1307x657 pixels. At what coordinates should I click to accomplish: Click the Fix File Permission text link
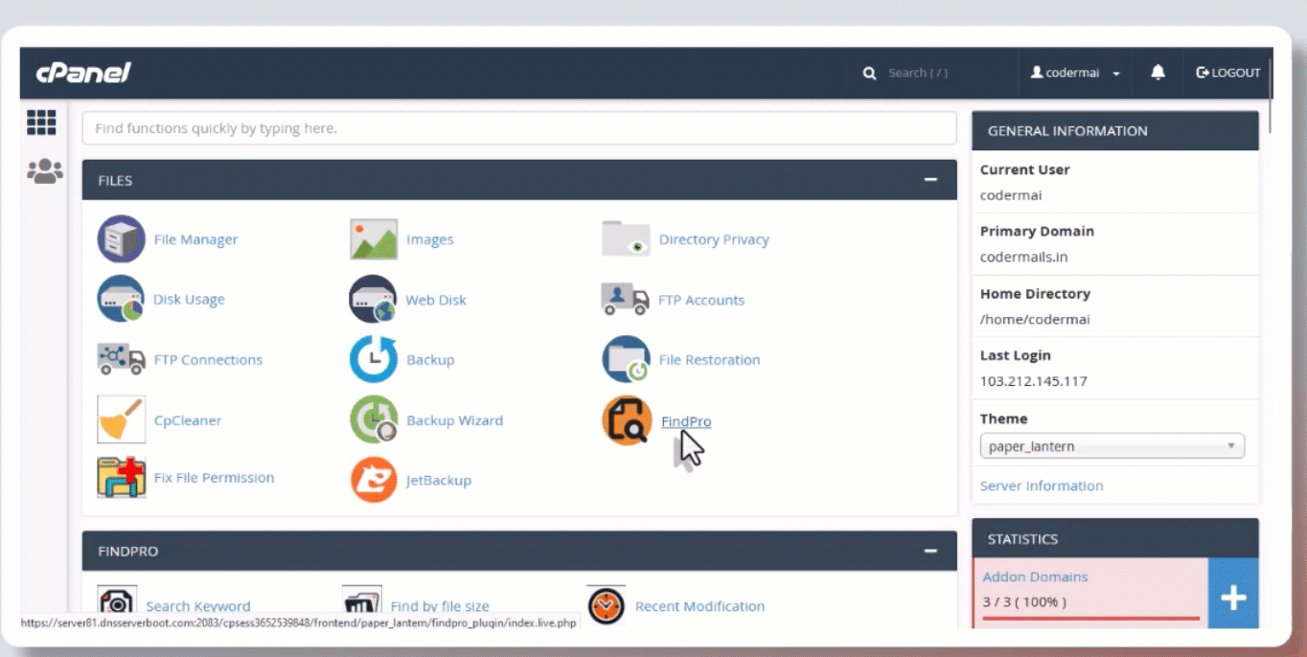(x=214, y=477)
